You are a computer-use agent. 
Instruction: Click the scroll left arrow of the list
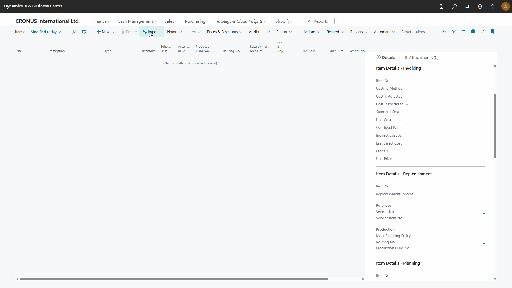click(x=17, y=279)
